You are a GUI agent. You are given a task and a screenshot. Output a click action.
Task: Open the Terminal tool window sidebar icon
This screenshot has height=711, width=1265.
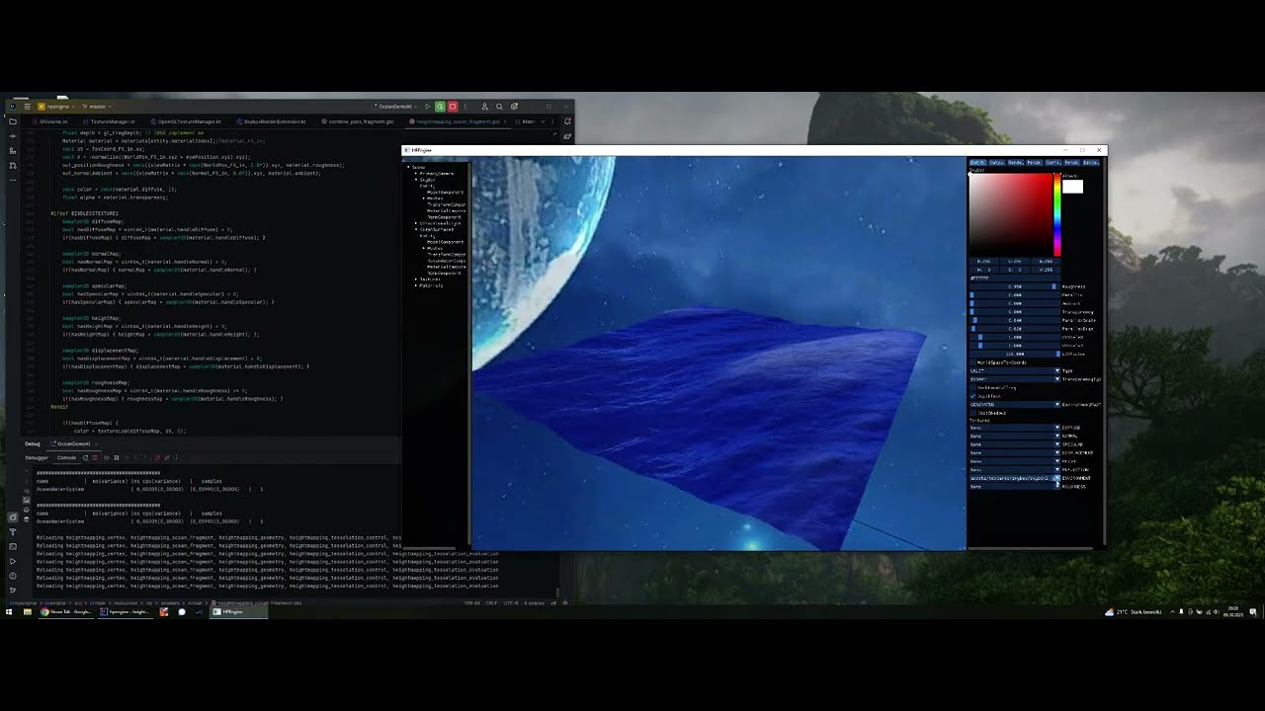tap(13, 547)
